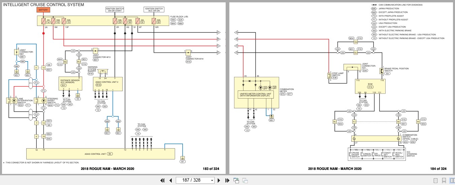The image size is (455, 185).
Task: Click STEERING ASSIST SWITCH label
Action: [53, 100]
